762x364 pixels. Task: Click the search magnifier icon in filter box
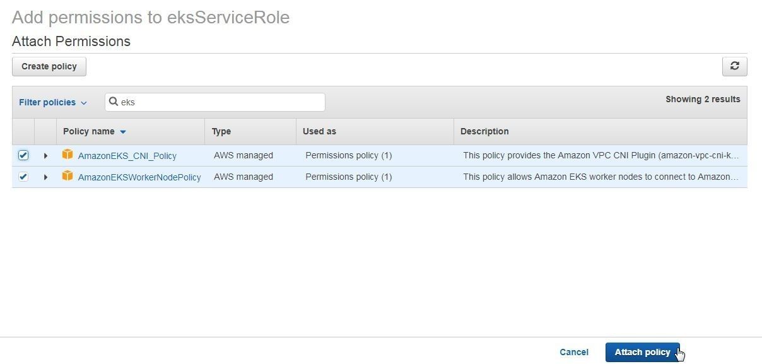[114, 102]
